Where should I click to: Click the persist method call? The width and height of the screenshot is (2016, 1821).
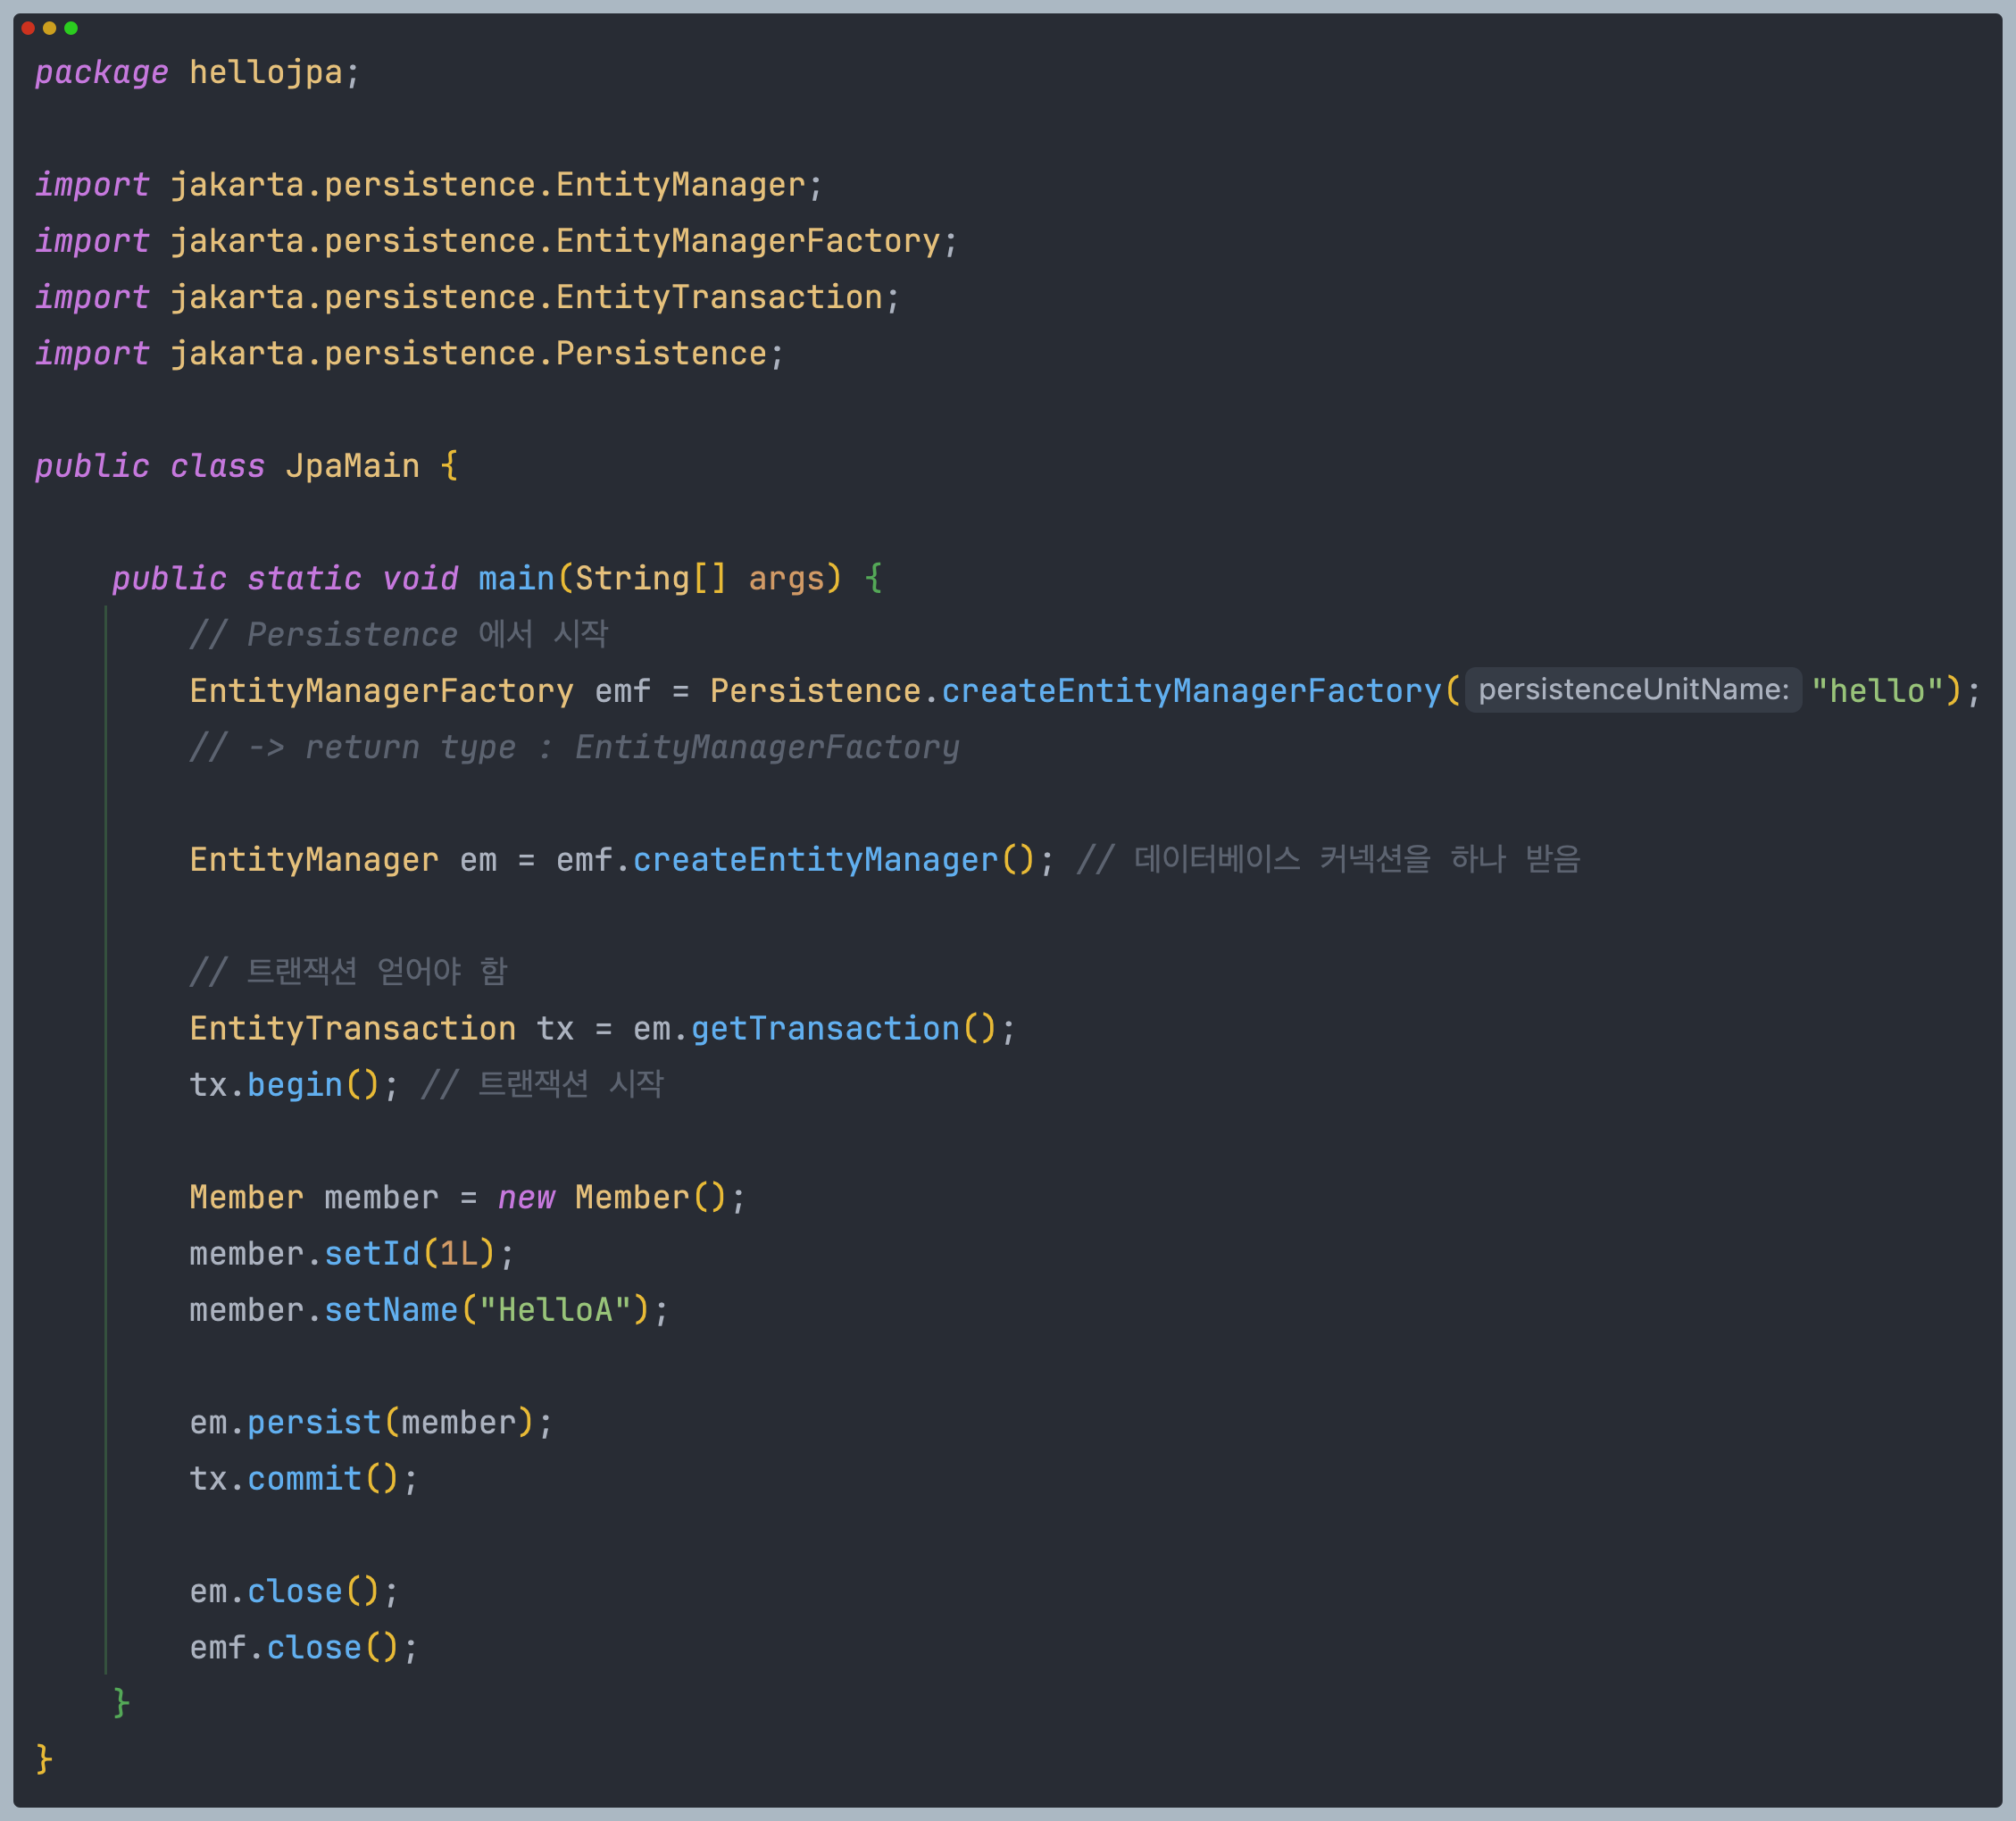pyautogui.click(x=313, y=1423)
